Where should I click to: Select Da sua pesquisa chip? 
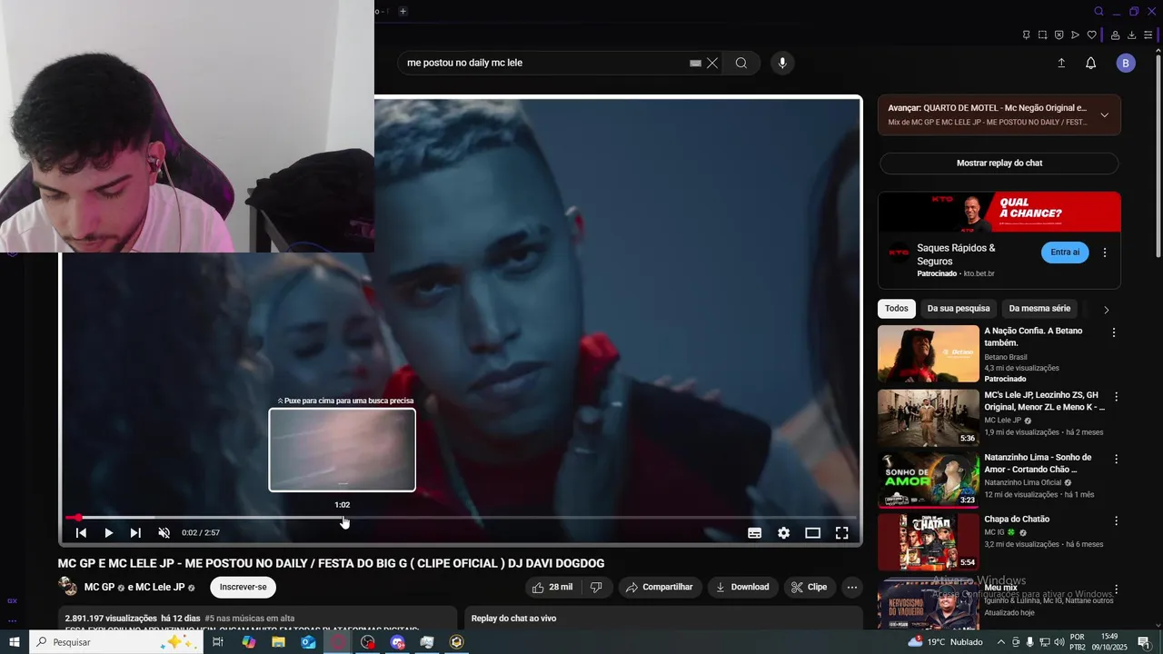click(959, 309)
